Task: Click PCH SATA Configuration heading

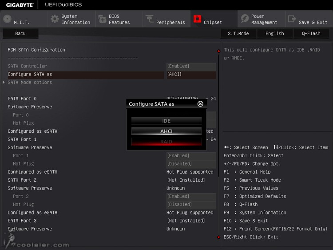Action: click(x=36, y=50)
